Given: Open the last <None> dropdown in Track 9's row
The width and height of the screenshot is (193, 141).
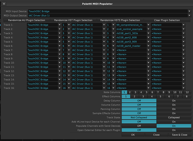Looking at the screenshot, I should point(168,59).
